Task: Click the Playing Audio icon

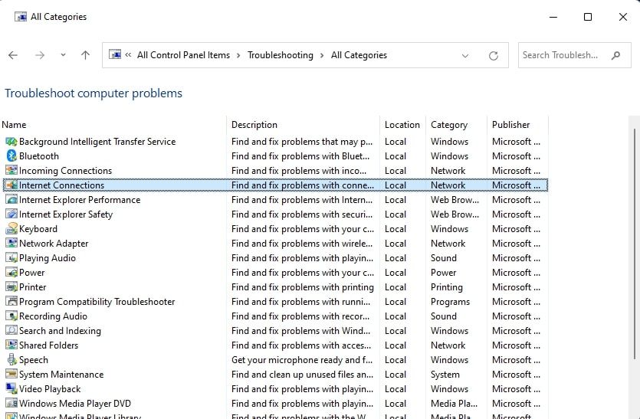Action: point(11,258)
